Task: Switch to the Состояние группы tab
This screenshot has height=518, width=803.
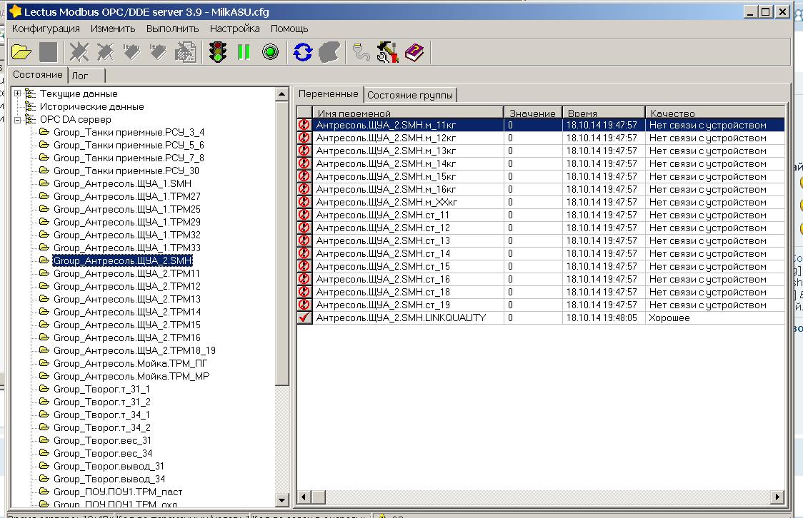Action: (409, 95)
